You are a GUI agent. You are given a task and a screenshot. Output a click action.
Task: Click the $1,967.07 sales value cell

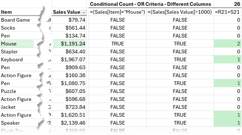(x=69, y=59)
